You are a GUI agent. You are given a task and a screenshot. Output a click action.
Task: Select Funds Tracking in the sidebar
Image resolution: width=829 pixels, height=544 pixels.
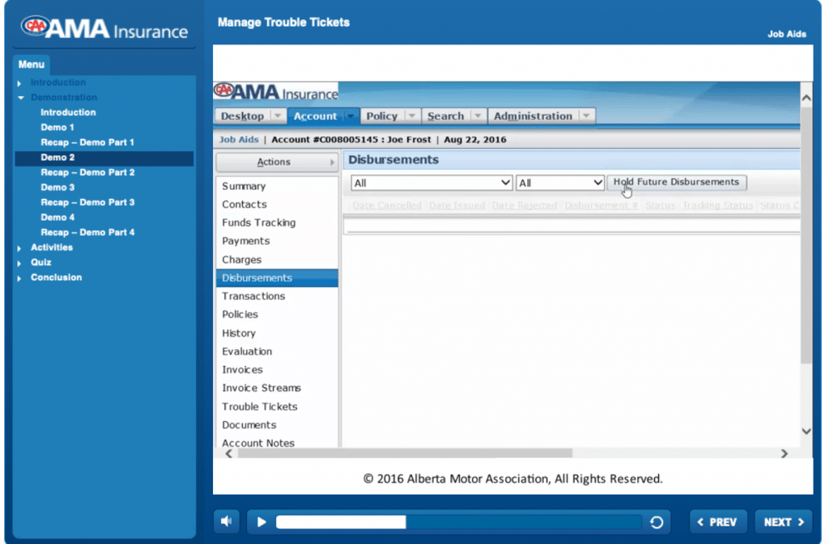(x=259, y=222)
